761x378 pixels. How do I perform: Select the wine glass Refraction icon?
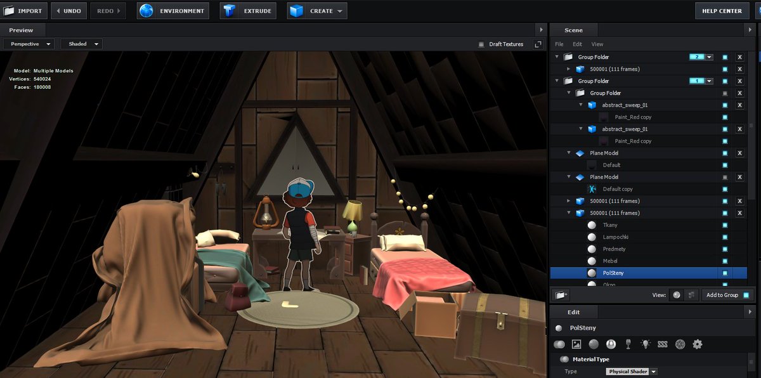(x=628, y=344)
